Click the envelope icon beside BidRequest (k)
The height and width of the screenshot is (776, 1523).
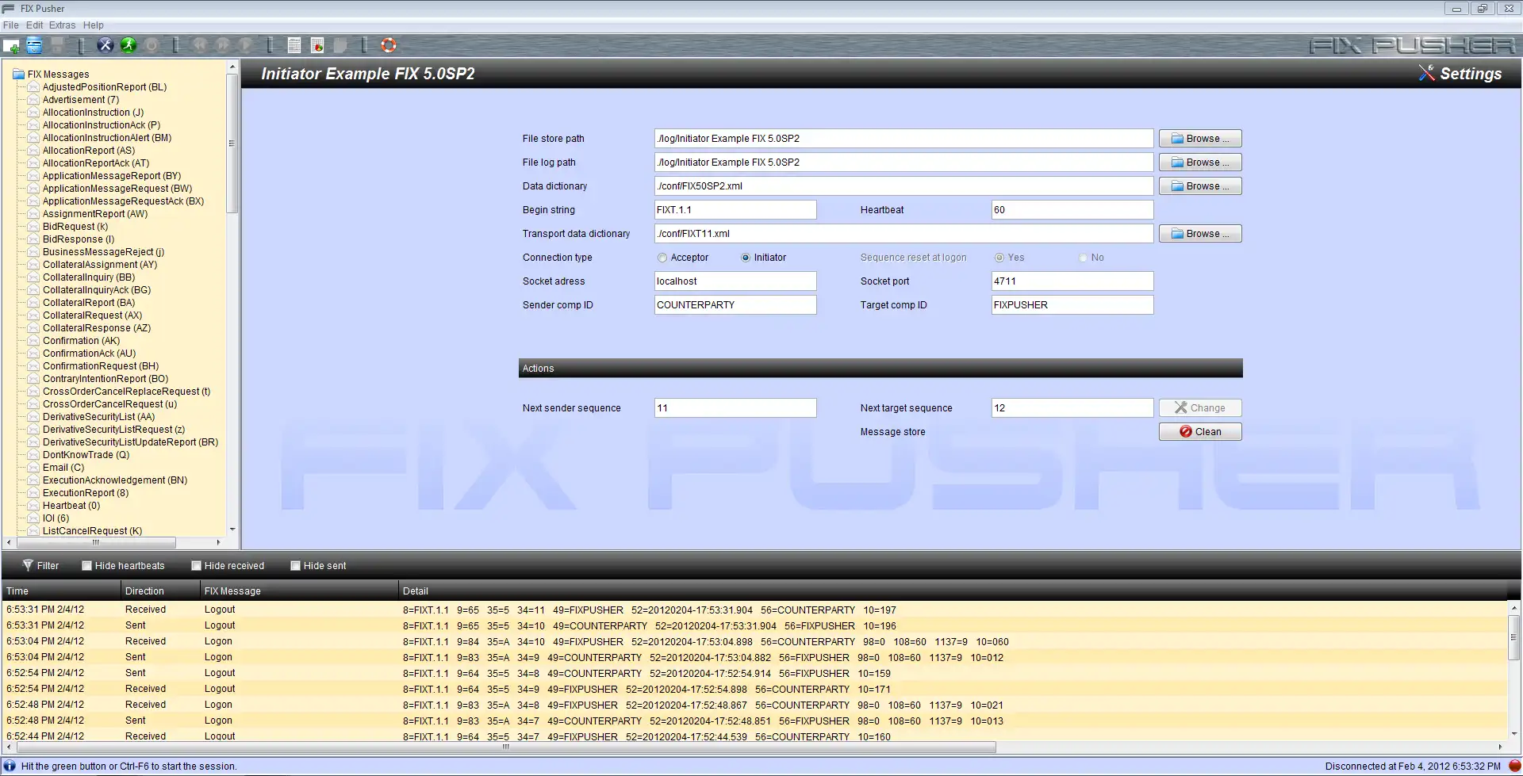pos(33,227)
